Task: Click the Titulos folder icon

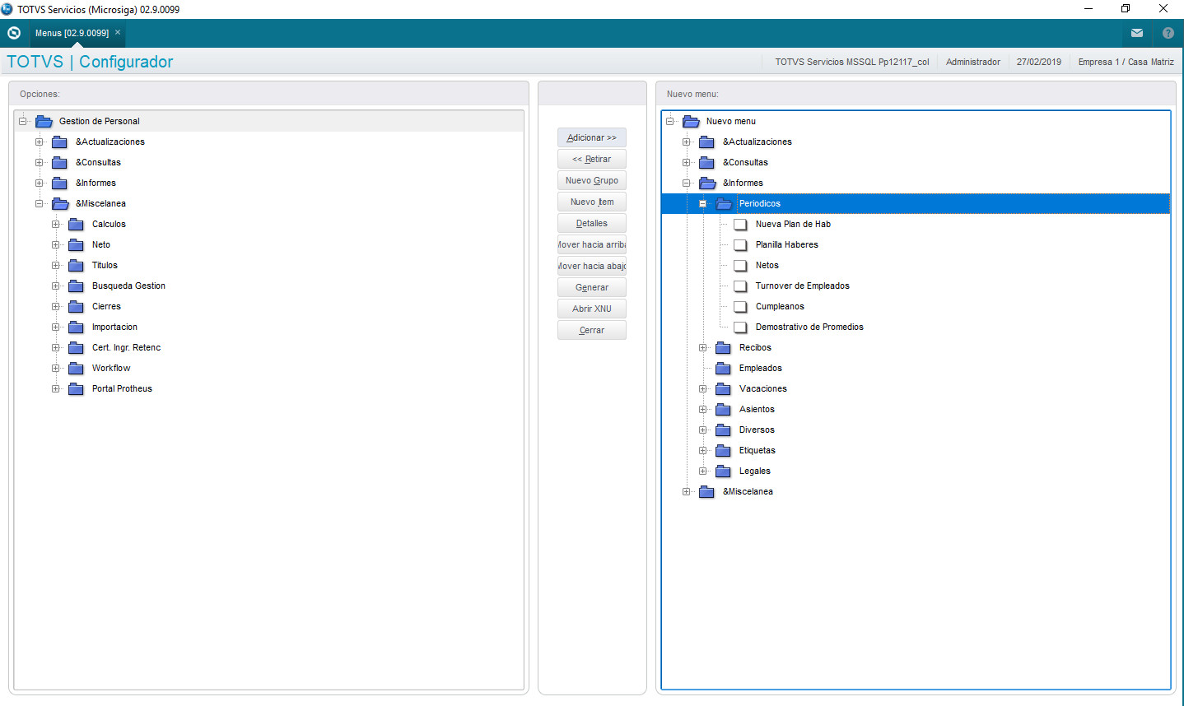Action: [x=76, y=265]
